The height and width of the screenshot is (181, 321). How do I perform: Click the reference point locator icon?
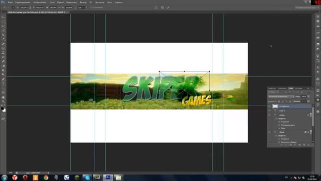(13, 8)
